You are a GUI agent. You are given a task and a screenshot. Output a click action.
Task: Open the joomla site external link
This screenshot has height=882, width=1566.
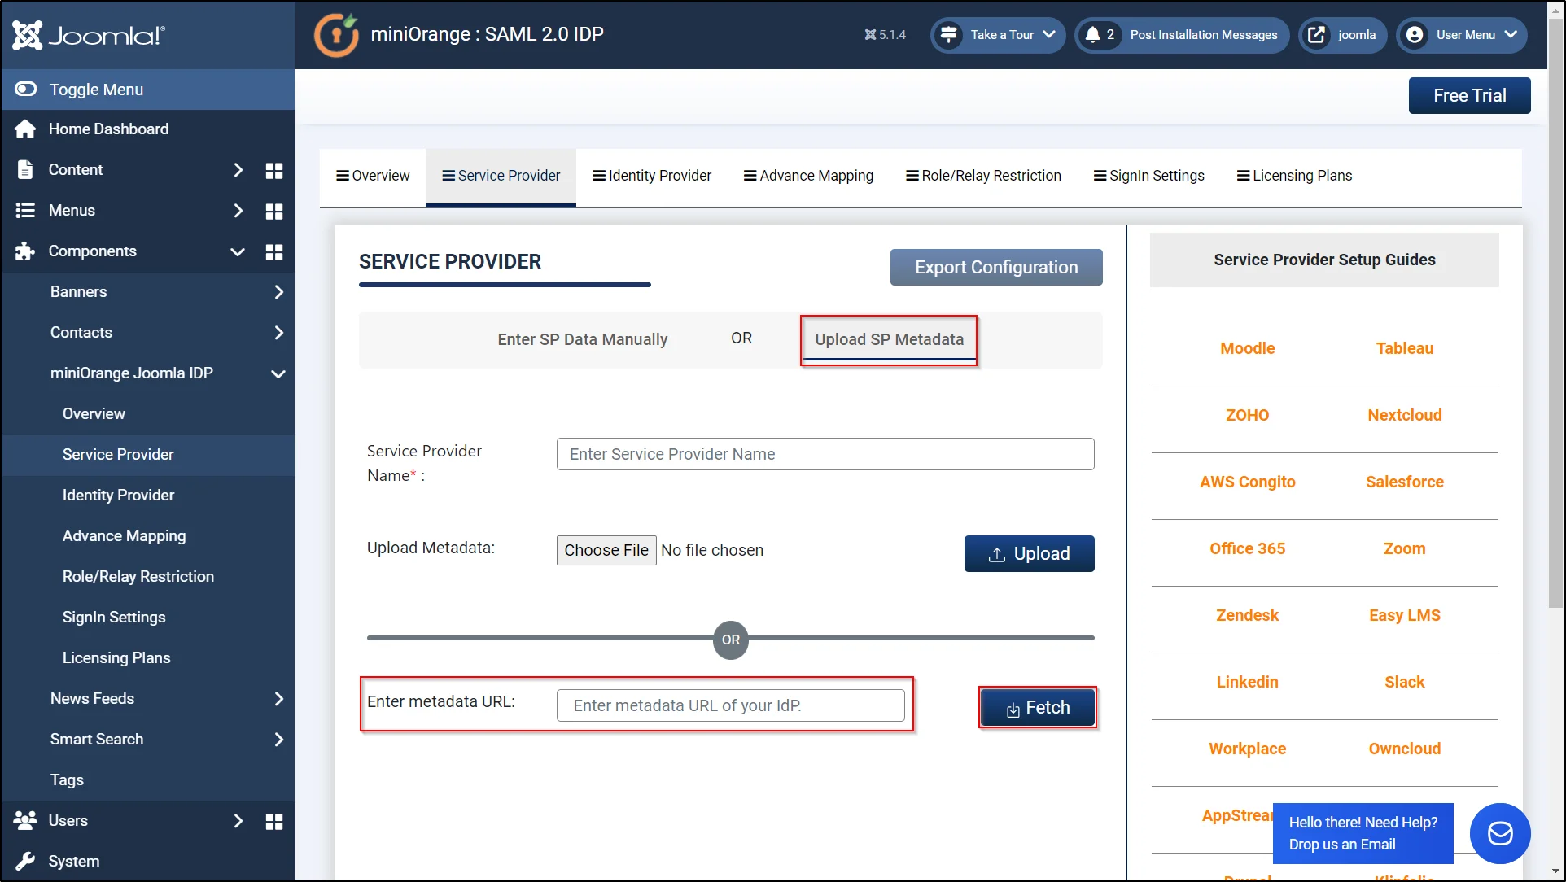[x=1342, y=35]
